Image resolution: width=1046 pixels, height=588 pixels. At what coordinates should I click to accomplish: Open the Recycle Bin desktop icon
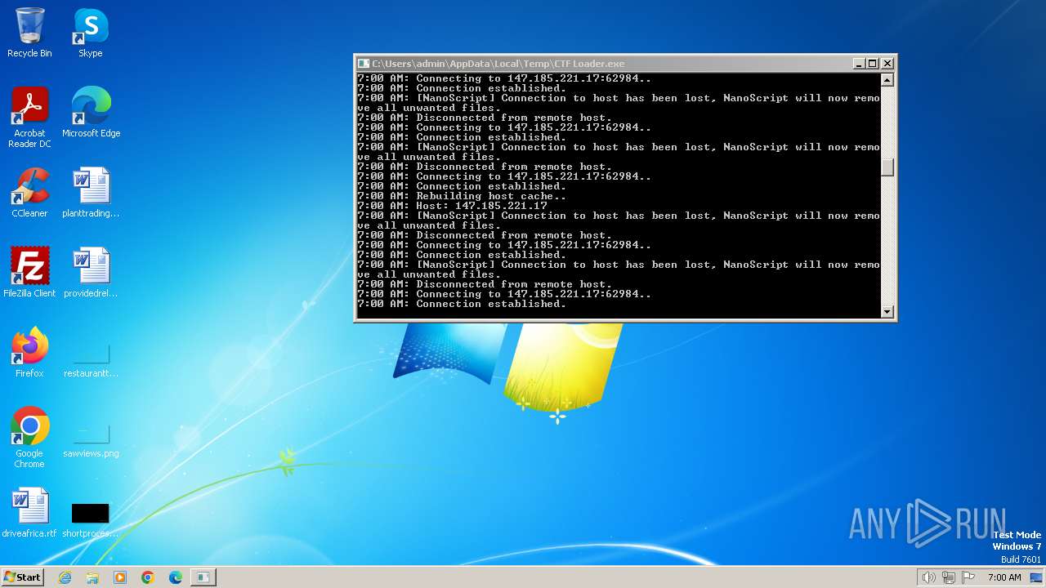29,33
